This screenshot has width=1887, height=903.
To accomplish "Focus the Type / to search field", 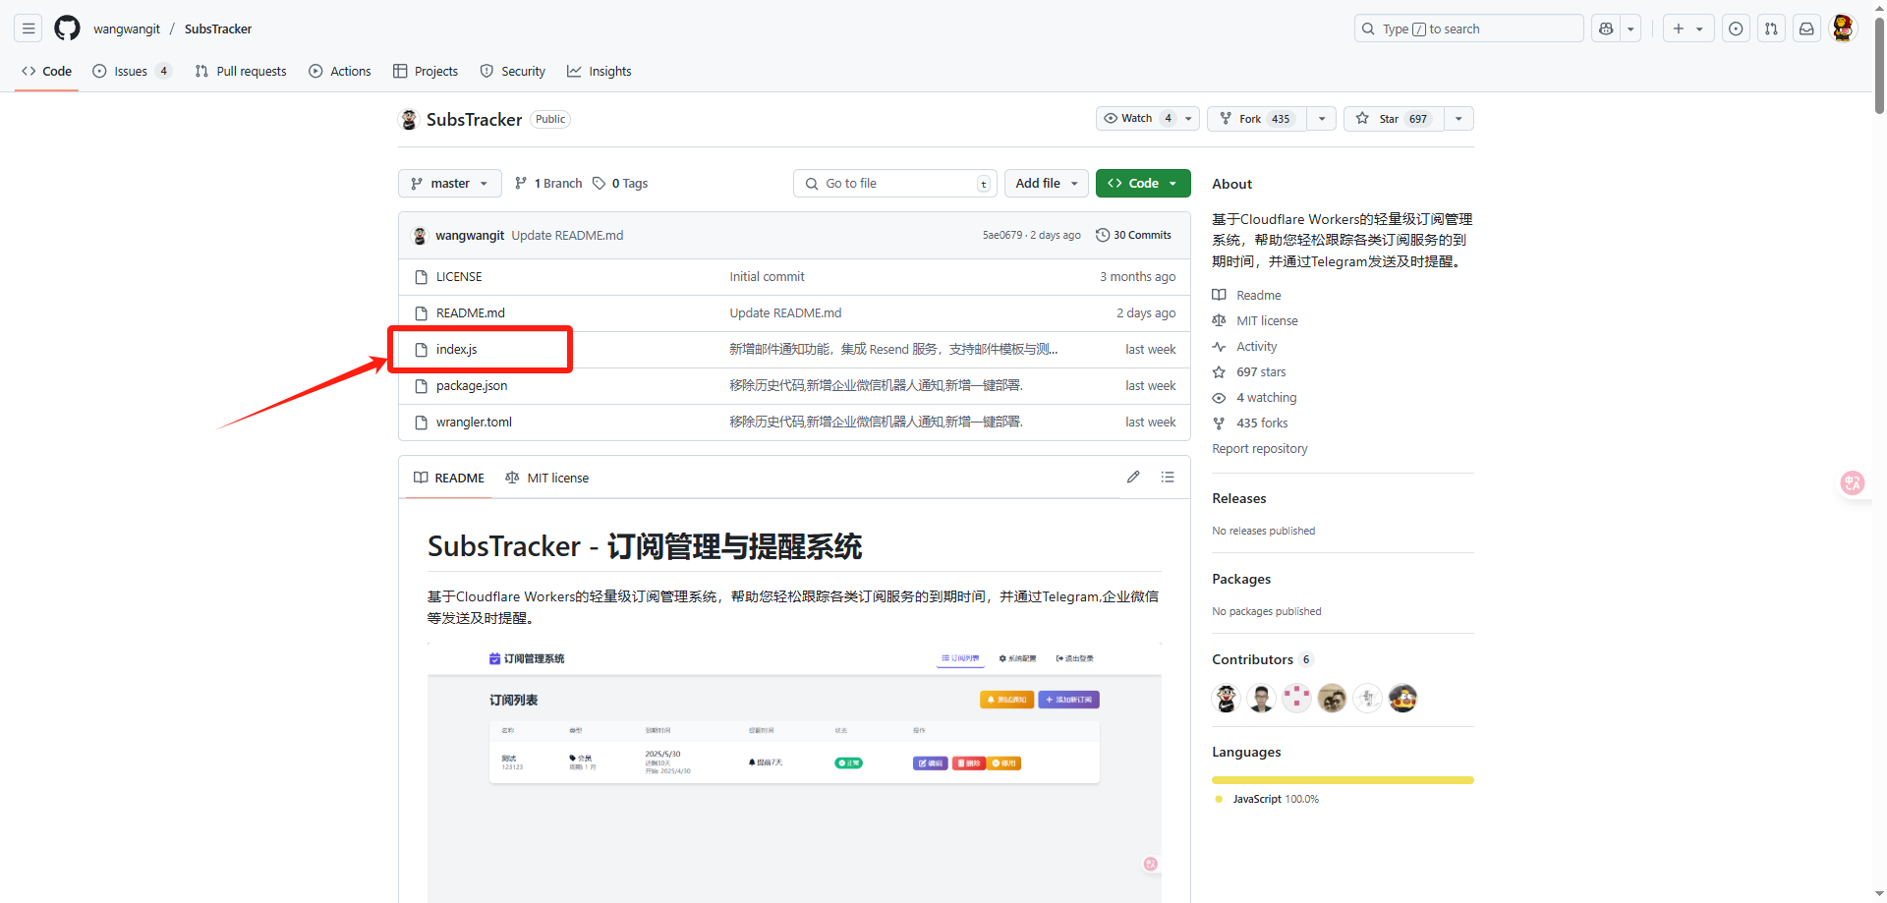I will [1468, 28].
